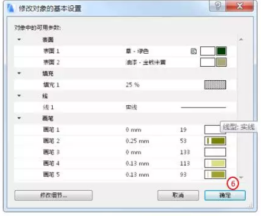Image resolution: width=261 pixels, height=217 pixels.
Task: Collapse the 填充 section
Action: click(19, 73)
